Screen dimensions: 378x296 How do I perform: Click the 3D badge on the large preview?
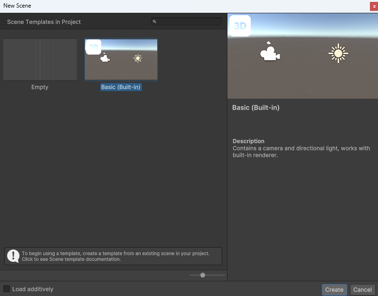click(240, 26)
